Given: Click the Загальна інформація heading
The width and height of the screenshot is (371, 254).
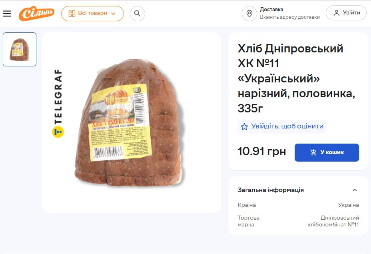Looking at the screenshot, I should pos(271,190).
